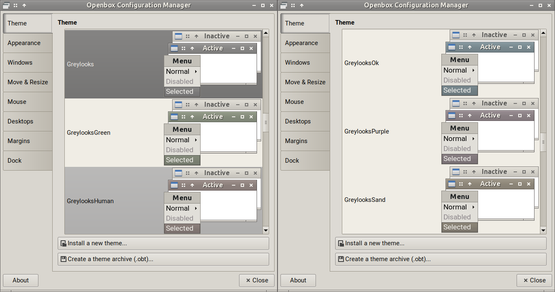Click Create a theme archive in left window

pyautogui.click(x=163, y=259)
